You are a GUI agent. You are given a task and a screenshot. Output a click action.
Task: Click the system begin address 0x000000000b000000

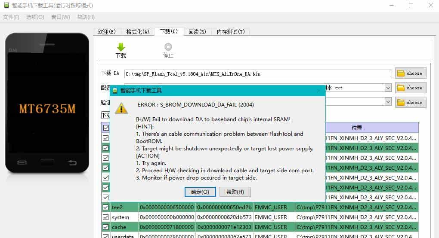pos(167,217)
